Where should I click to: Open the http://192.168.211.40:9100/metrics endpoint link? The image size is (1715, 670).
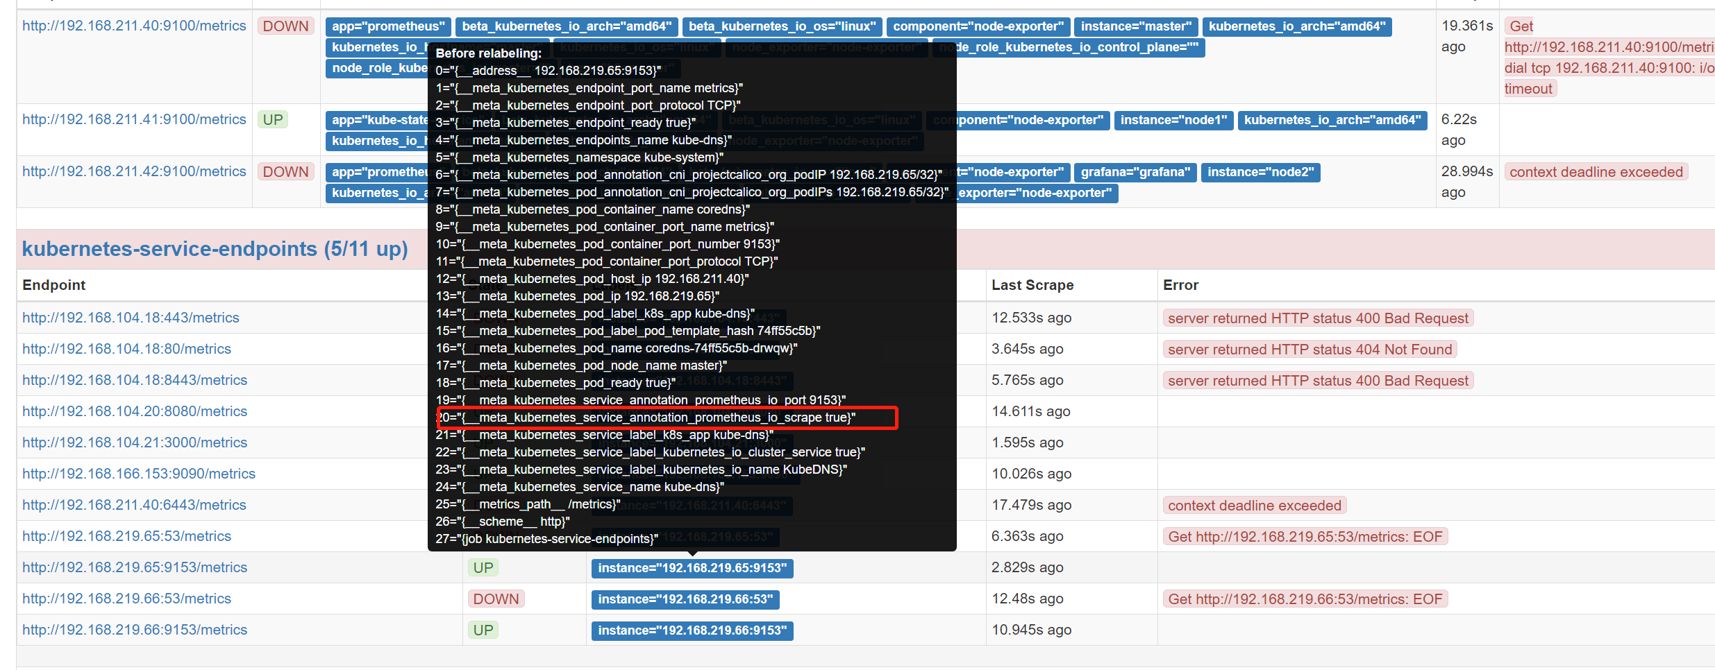(134, 26)
